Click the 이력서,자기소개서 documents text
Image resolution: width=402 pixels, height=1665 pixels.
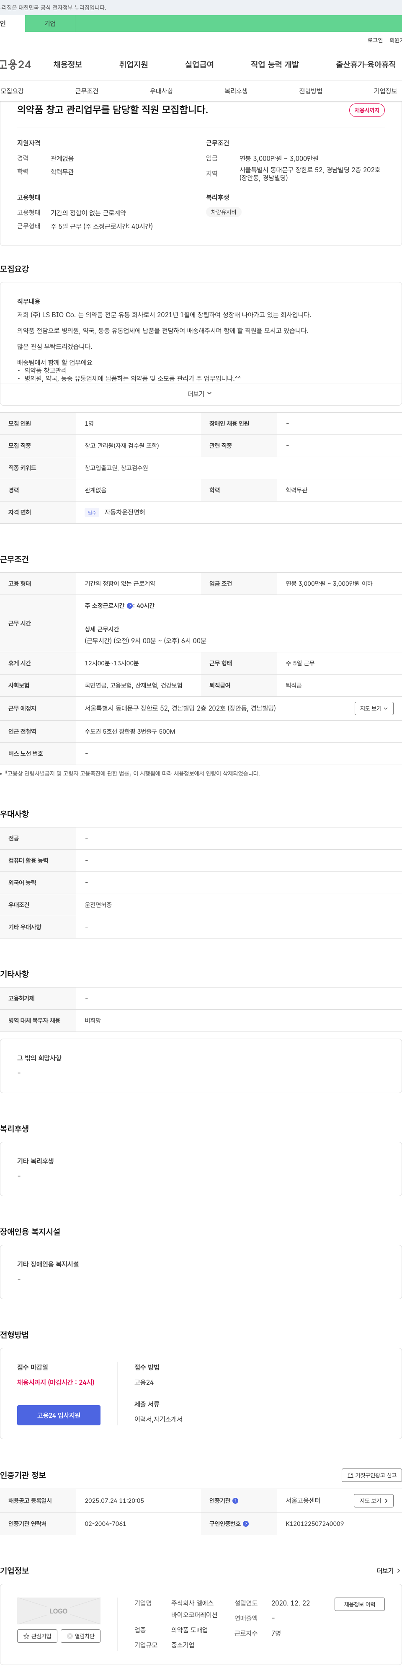pyautogui.click(x=158, y=1419)
